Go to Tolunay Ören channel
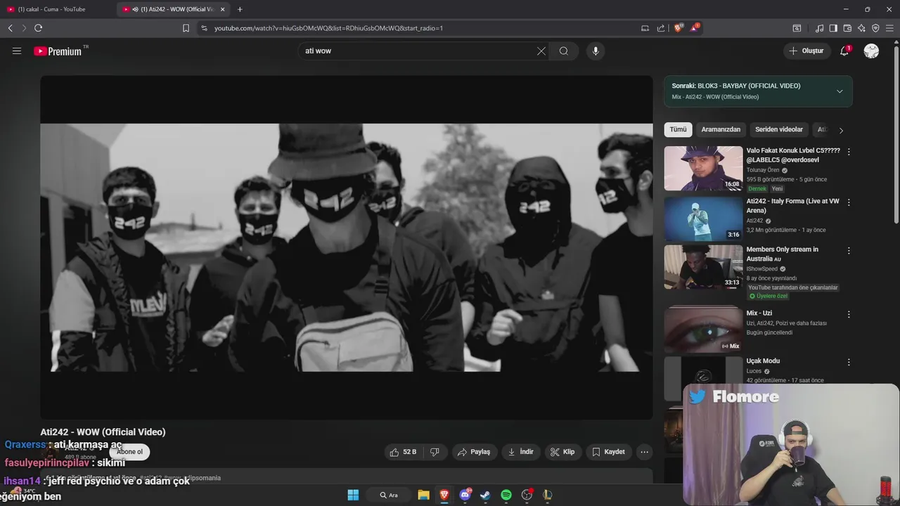Image resolution: width=900 pixels, height=506 pixels. pos(762,170)
